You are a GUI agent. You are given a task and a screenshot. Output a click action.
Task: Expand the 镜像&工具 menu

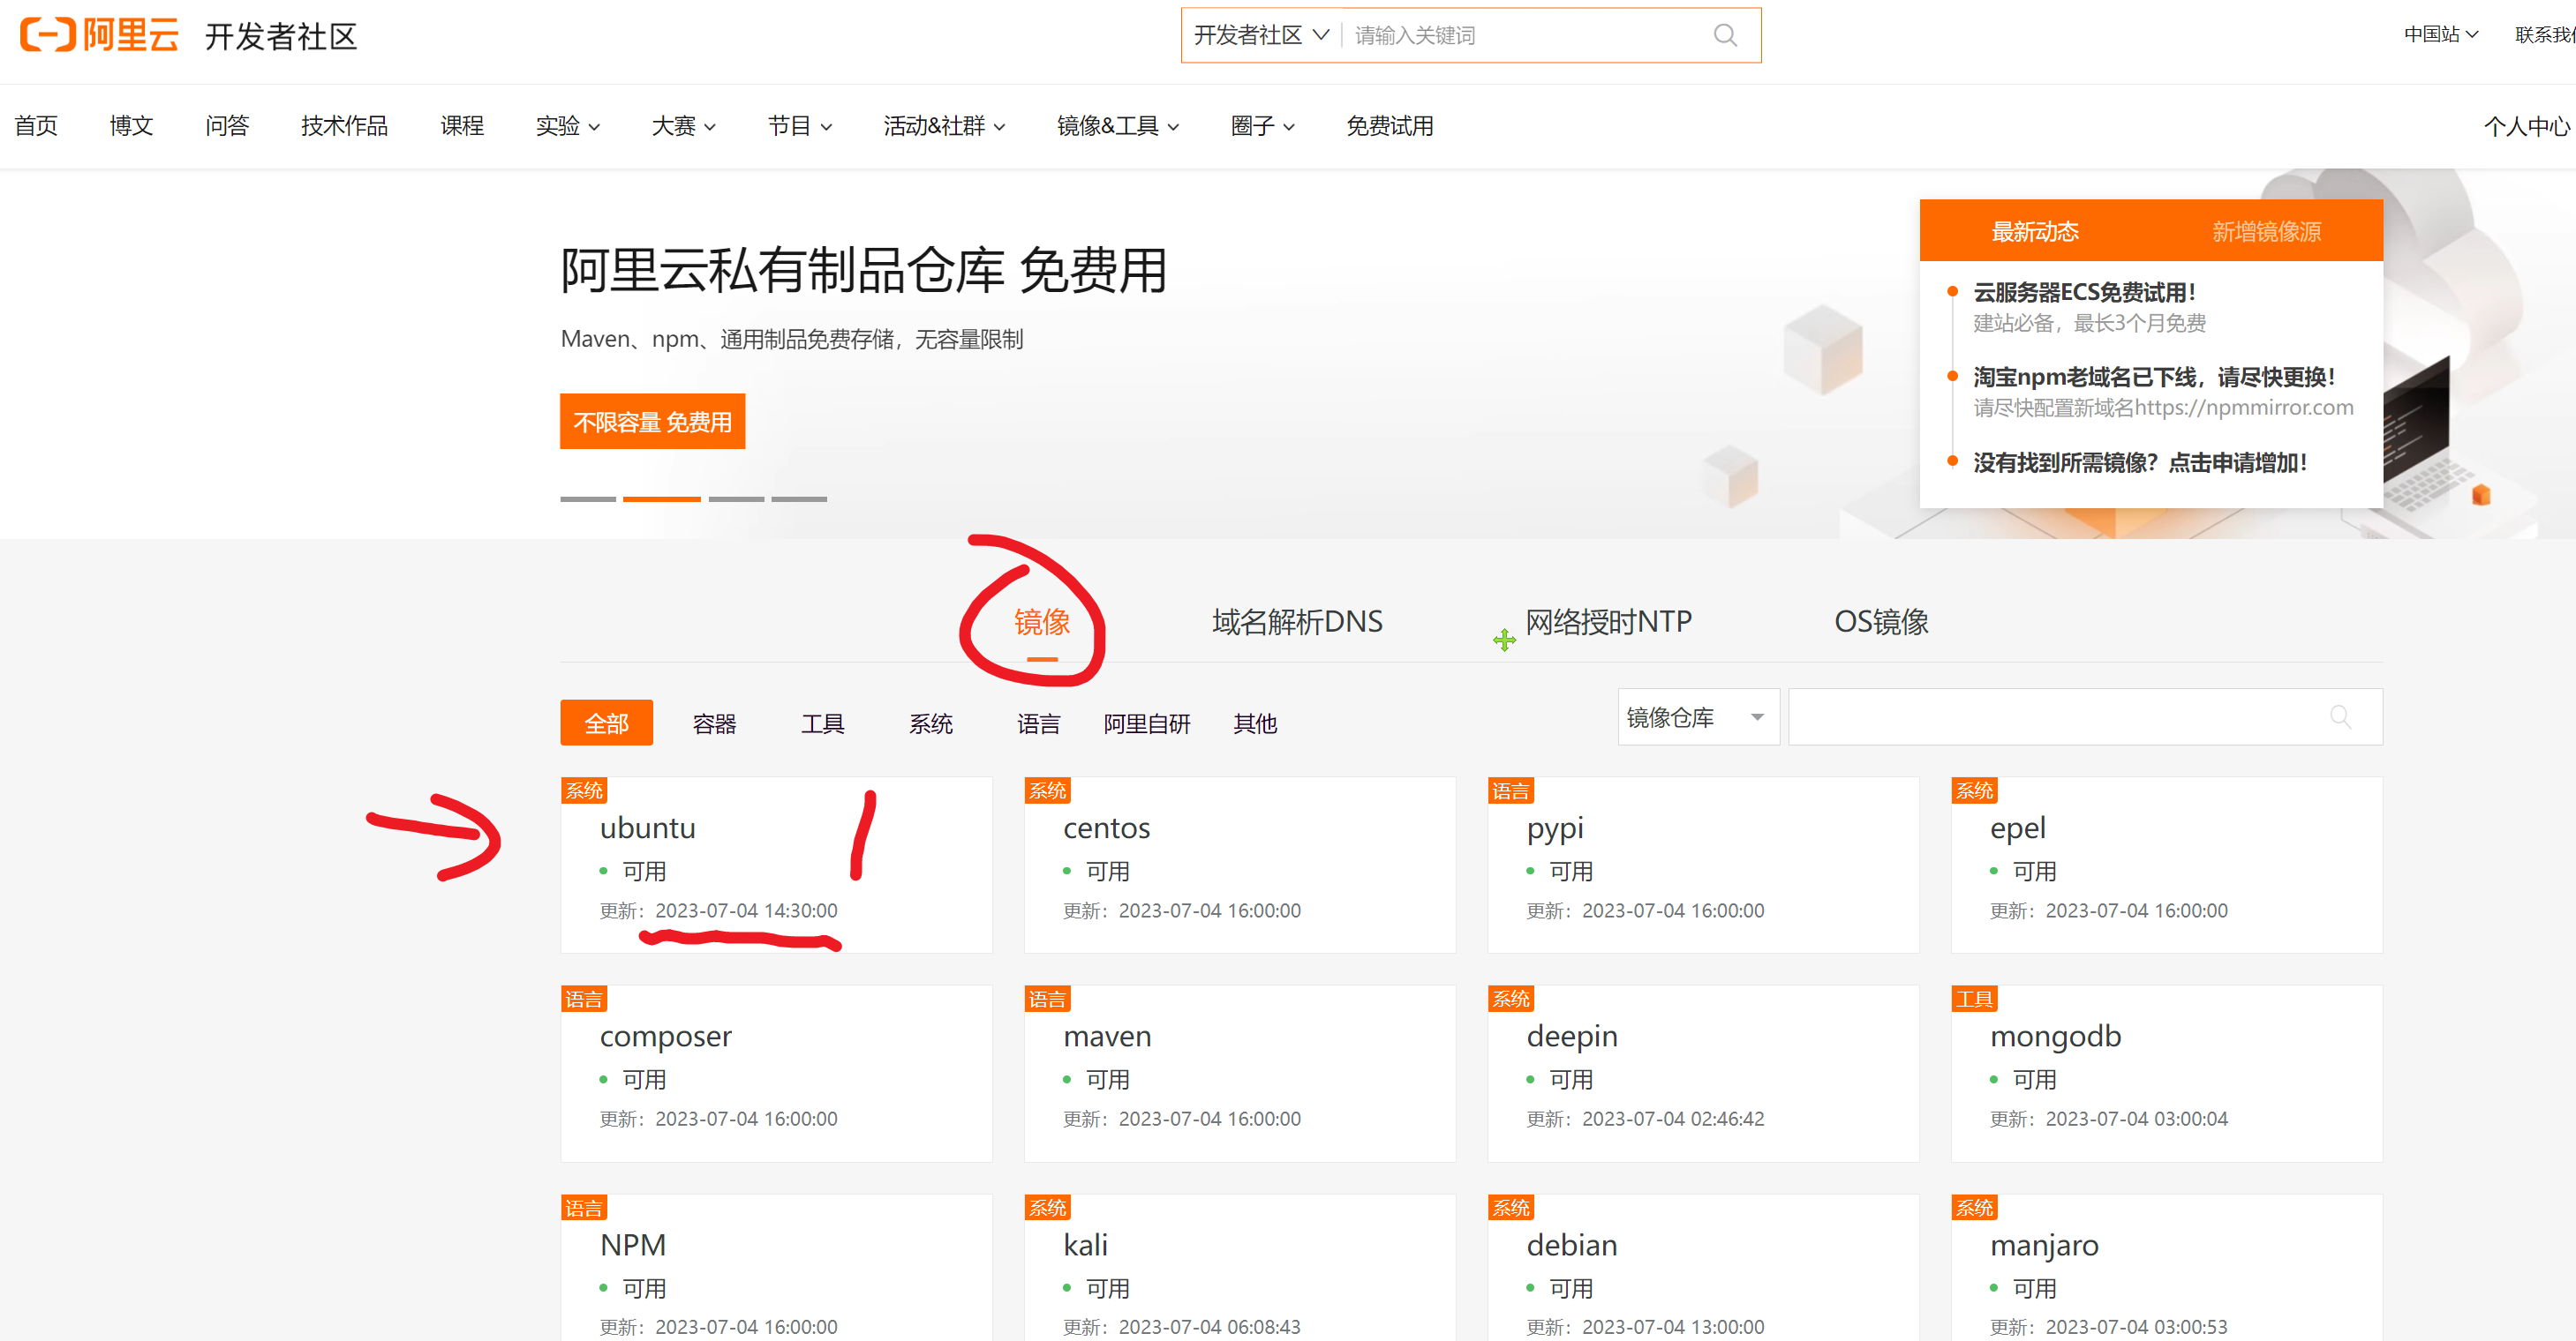tap(1117, 126)
